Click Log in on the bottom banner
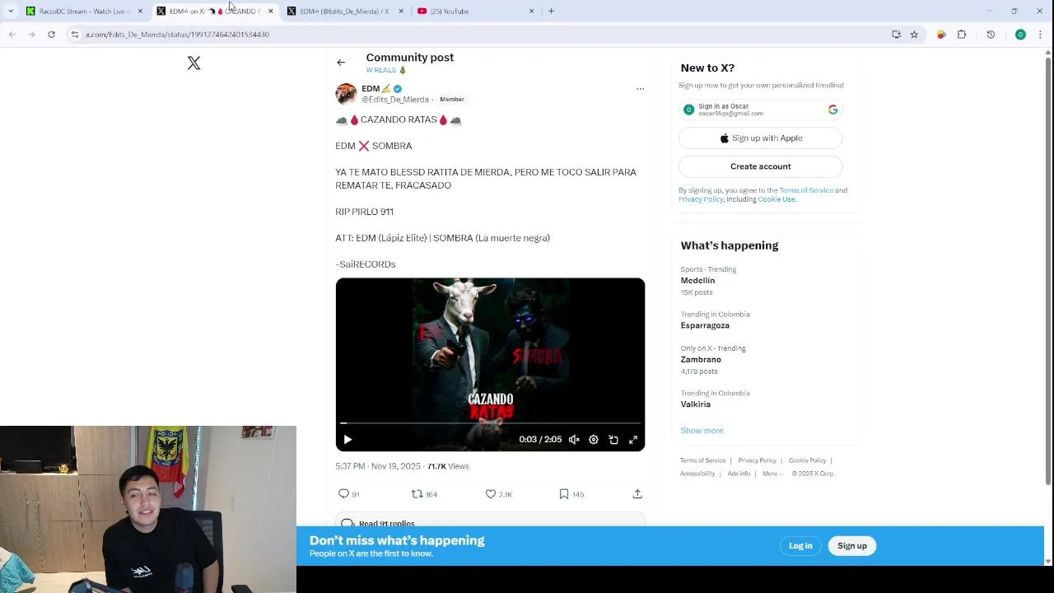 point(800,546)
